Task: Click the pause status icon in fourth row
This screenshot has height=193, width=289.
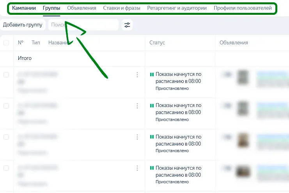Action: [x=152, y=168]
